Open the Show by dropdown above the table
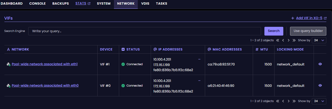 [x=319, y=40]
